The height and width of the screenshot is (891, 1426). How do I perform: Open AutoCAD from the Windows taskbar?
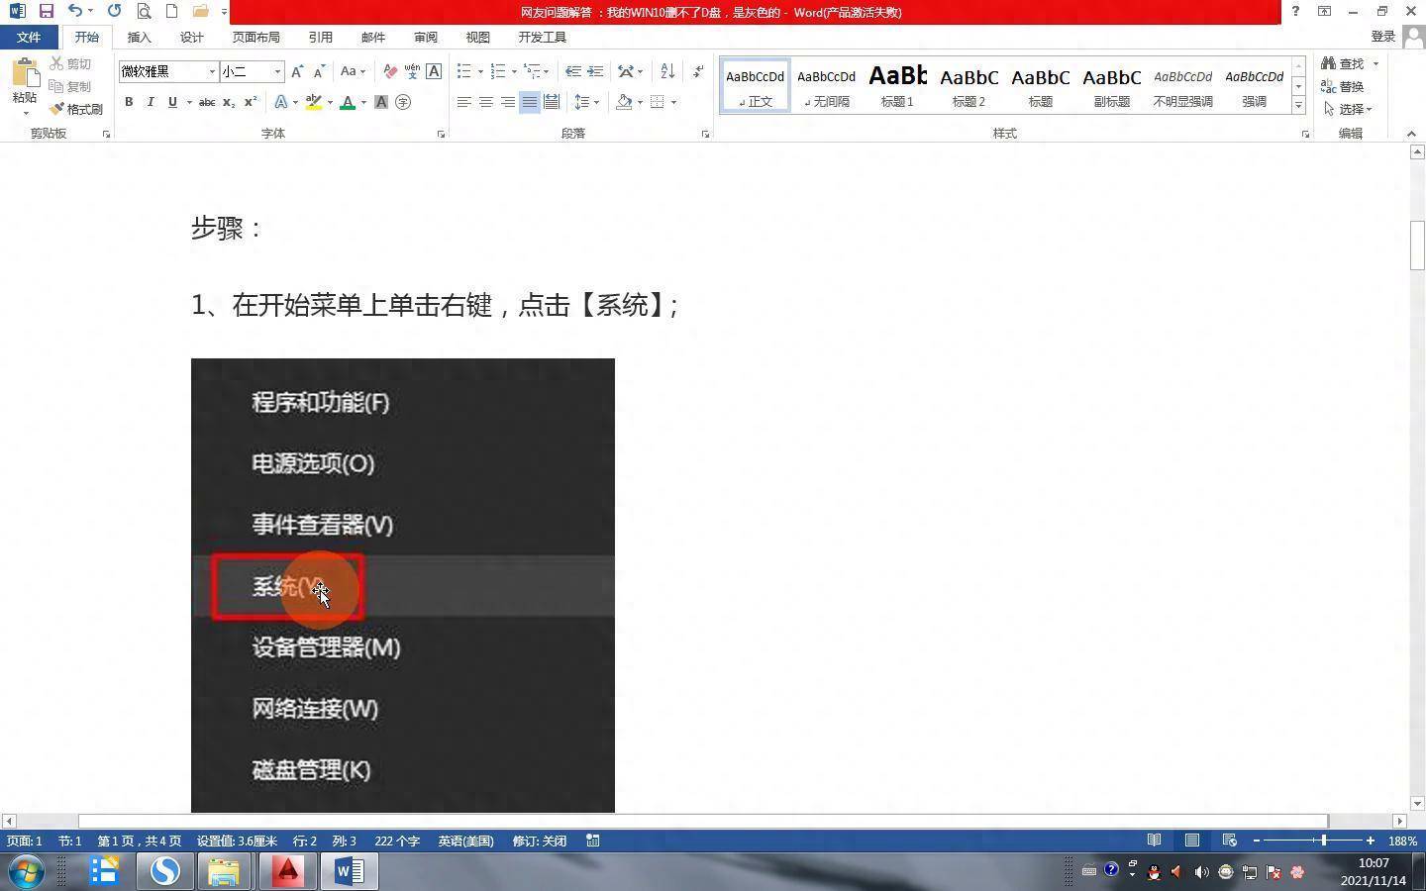287,871
